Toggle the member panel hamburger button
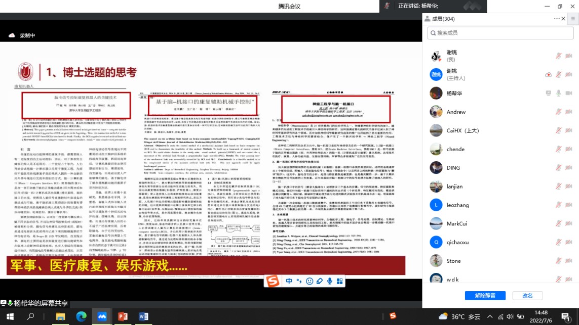579x325 pixels. pos(573,19)
